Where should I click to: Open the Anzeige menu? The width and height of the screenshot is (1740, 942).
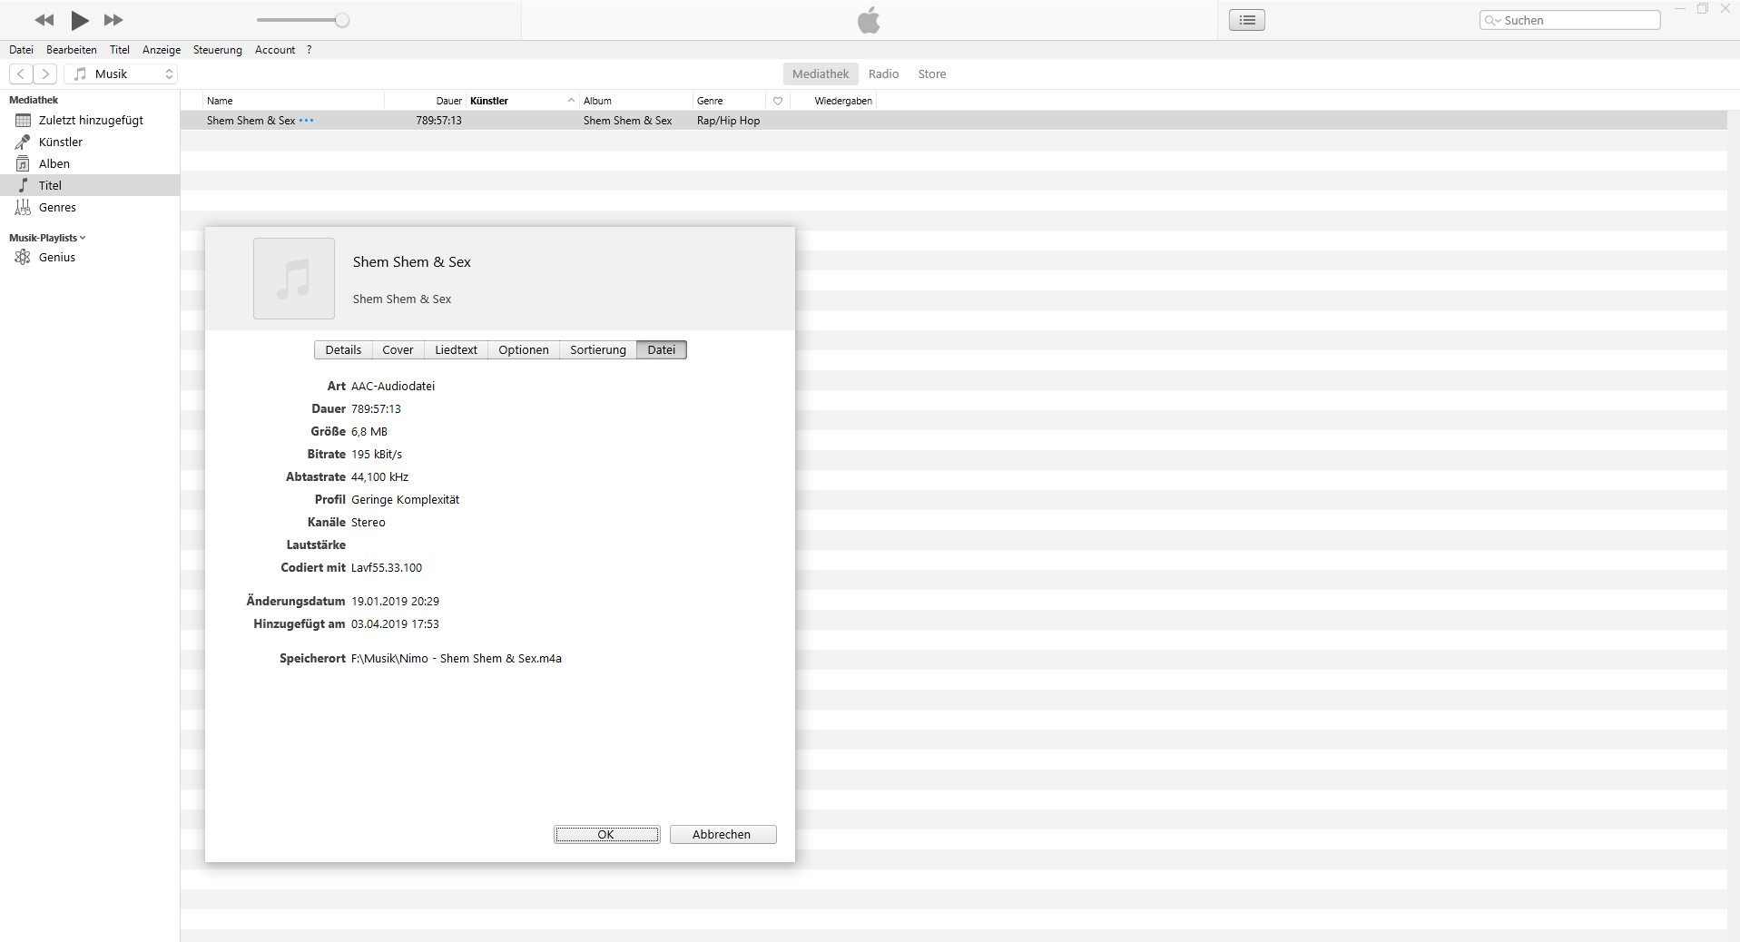162,50
